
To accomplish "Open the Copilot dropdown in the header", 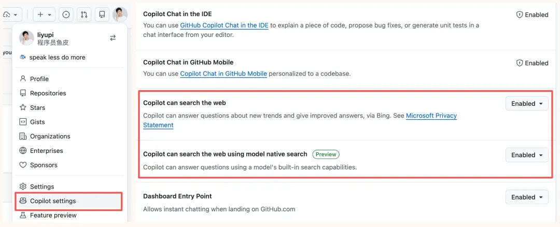I will [x=9, y=15].
